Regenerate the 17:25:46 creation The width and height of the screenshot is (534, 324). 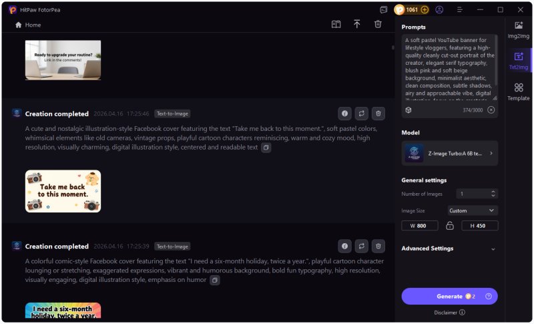click(x=361, y=114)
